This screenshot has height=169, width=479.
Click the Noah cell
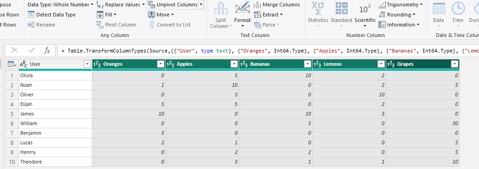point(55,85)
